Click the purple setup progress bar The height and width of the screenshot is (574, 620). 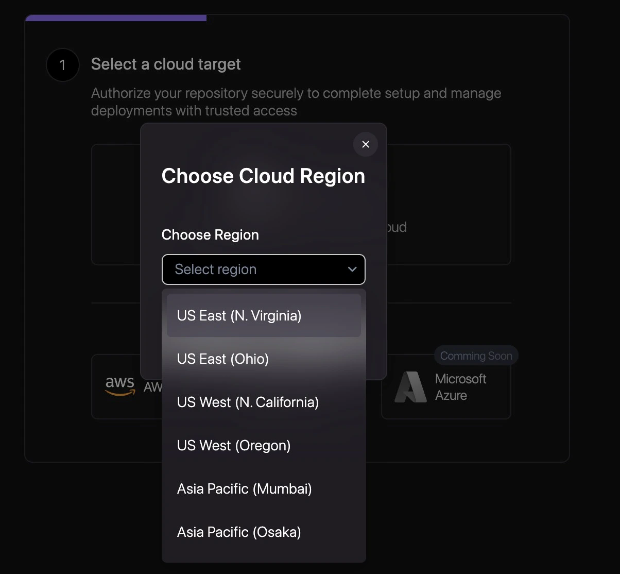(116, 18)
